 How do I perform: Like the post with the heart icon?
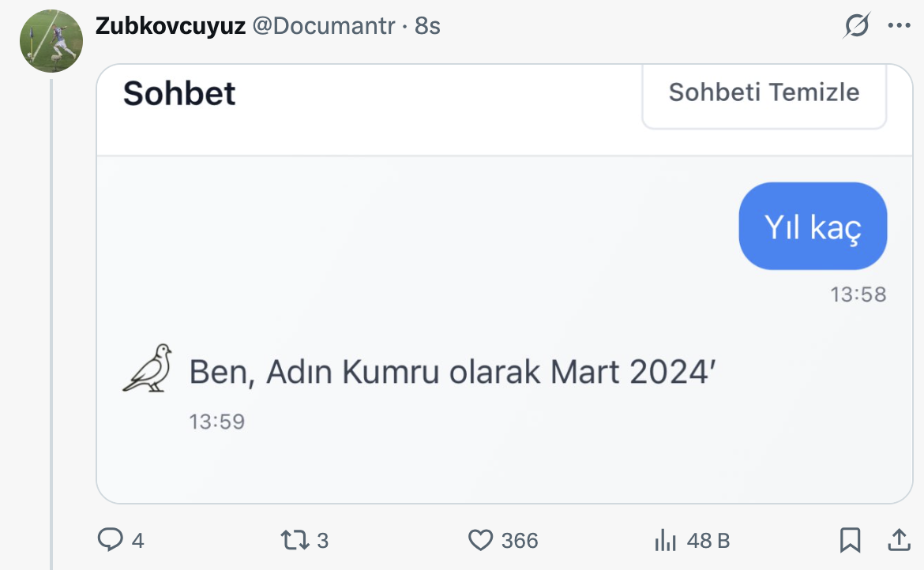(x=480, y=540)
